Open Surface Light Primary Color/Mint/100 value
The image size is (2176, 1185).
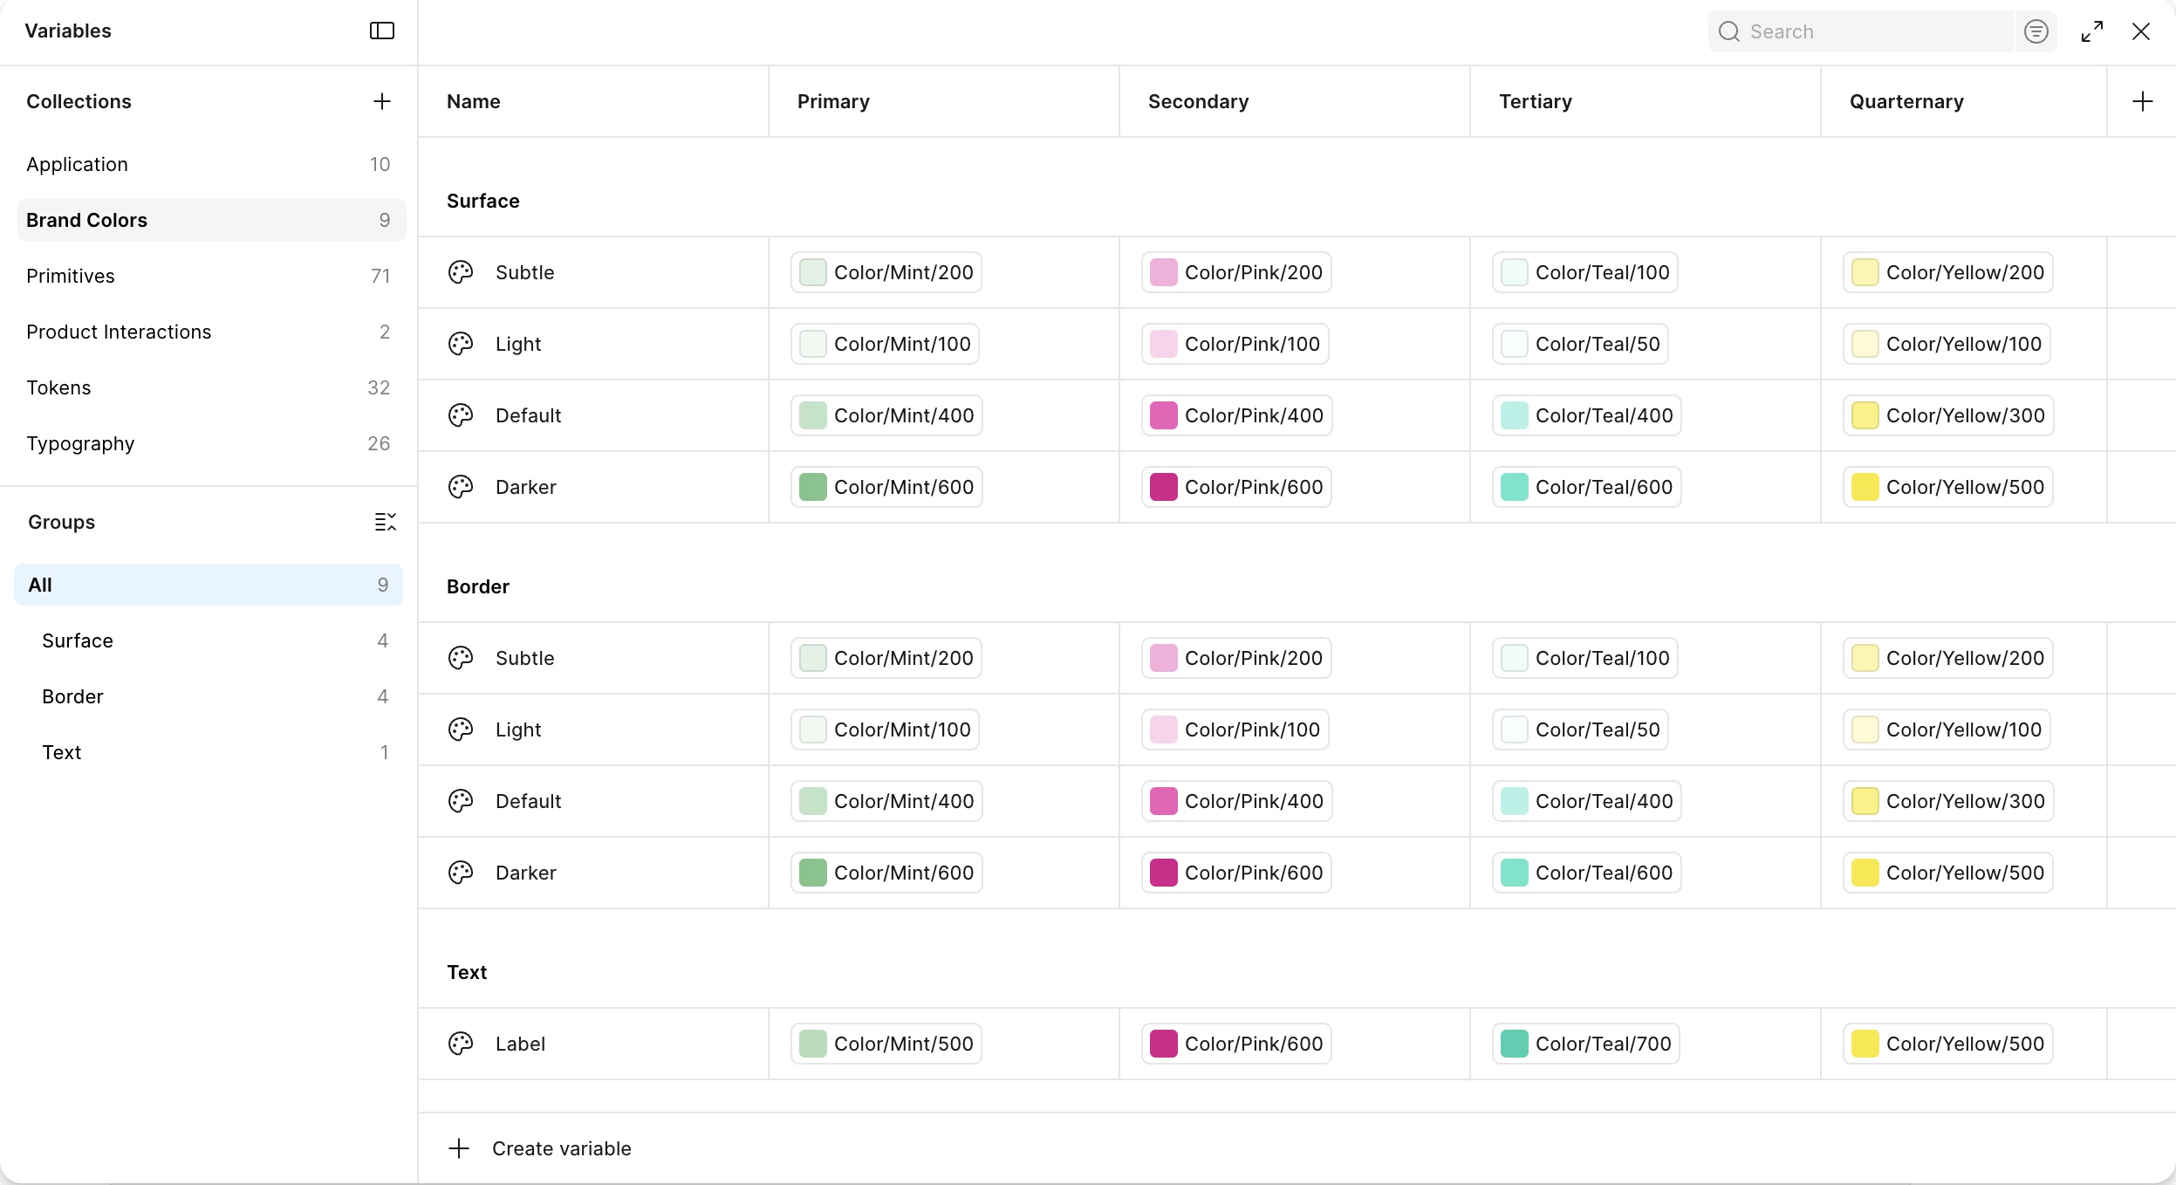tap(885, 344)
